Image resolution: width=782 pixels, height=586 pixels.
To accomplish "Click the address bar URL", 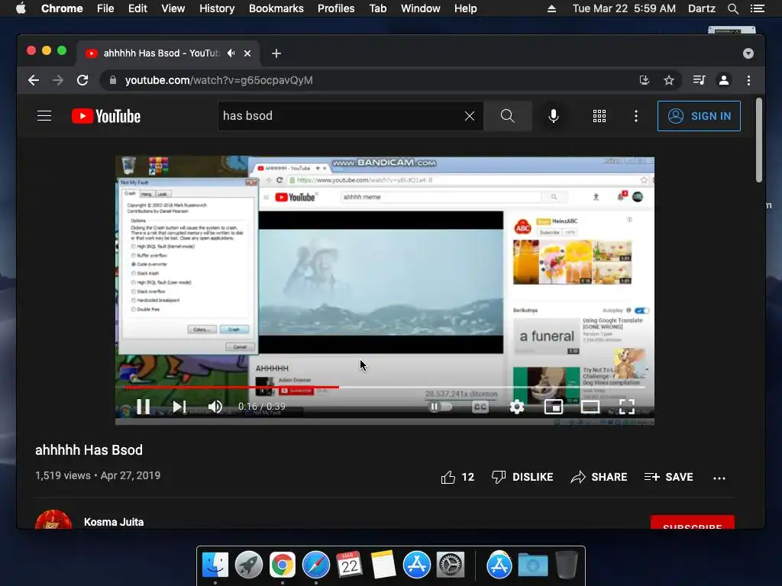I will tap(219, 80).
